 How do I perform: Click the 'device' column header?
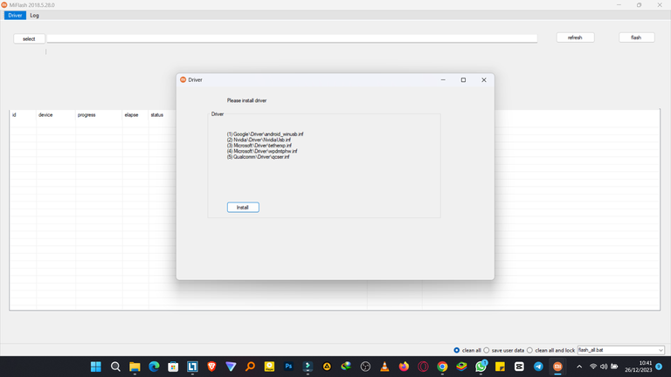pyautogui.click(x=45, y=115)
